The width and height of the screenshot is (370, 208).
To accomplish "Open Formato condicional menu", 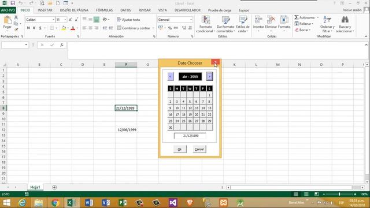I will [206, 24].
